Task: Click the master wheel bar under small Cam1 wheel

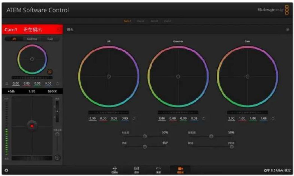Action: [x=32, y=78]
